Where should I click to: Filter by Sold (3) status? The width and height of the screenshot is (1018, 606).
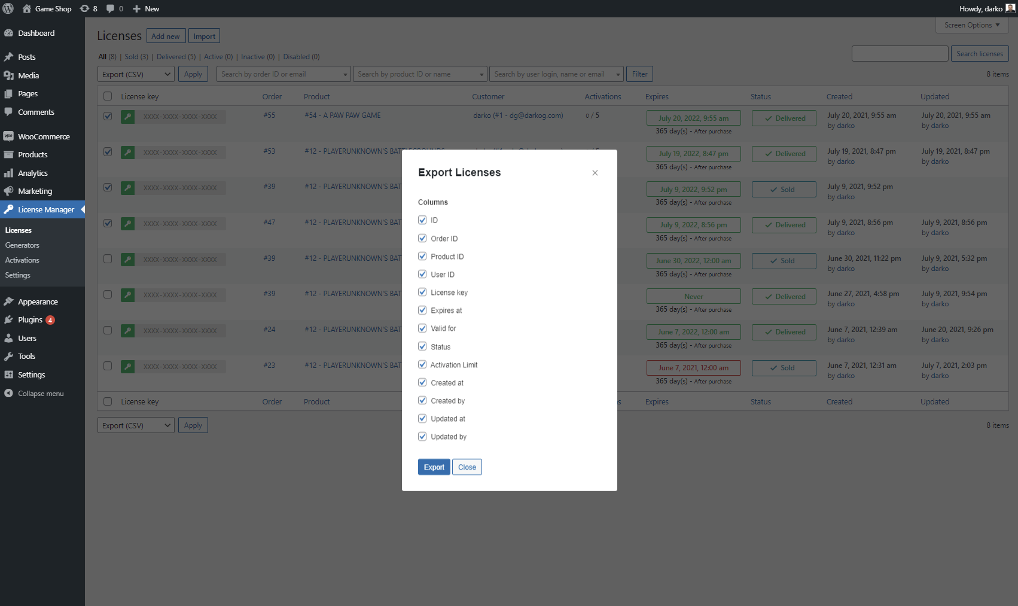pyautogui.click(x=136, y=57)
